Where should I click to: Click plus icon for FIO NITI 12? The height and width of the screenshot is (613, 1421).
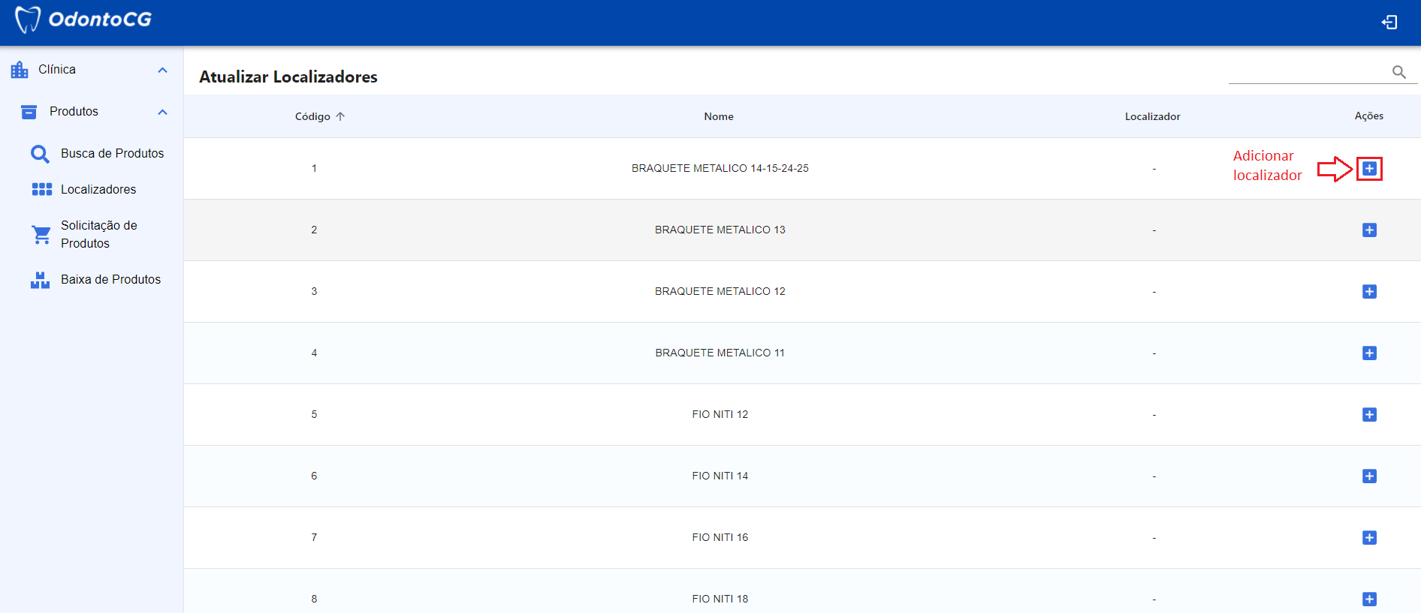(x=1369, y=415)
